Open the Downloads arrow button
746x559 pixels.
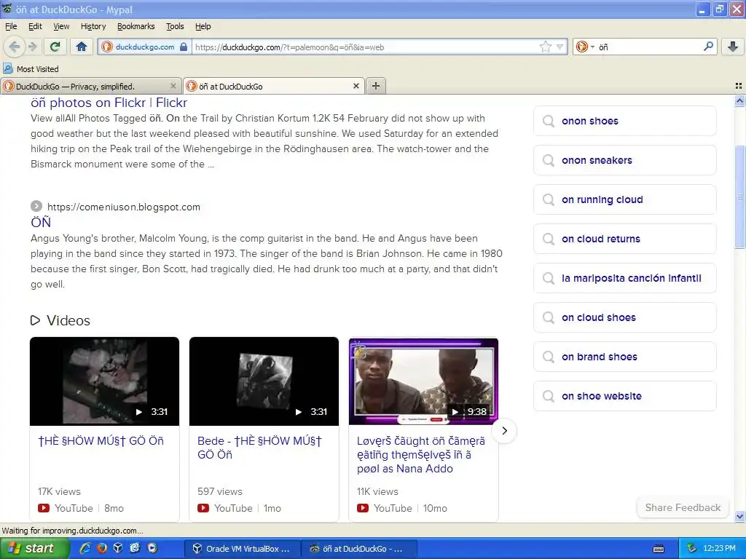733,47
